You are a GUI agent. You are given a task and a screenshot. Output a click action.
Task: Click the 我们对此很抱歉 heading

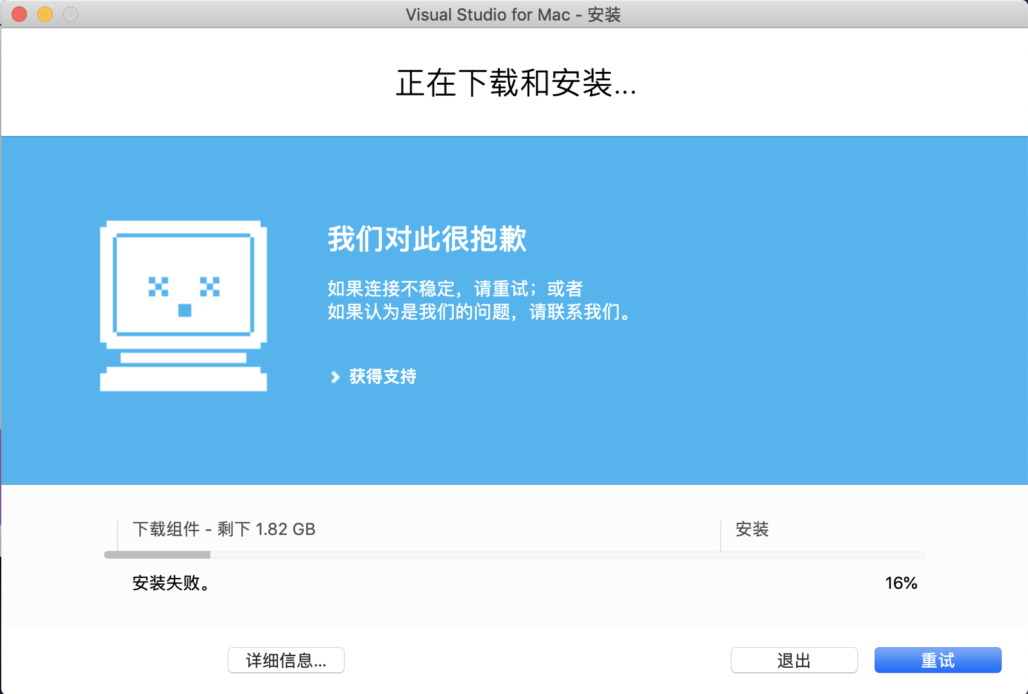click(x=427, y=239)
